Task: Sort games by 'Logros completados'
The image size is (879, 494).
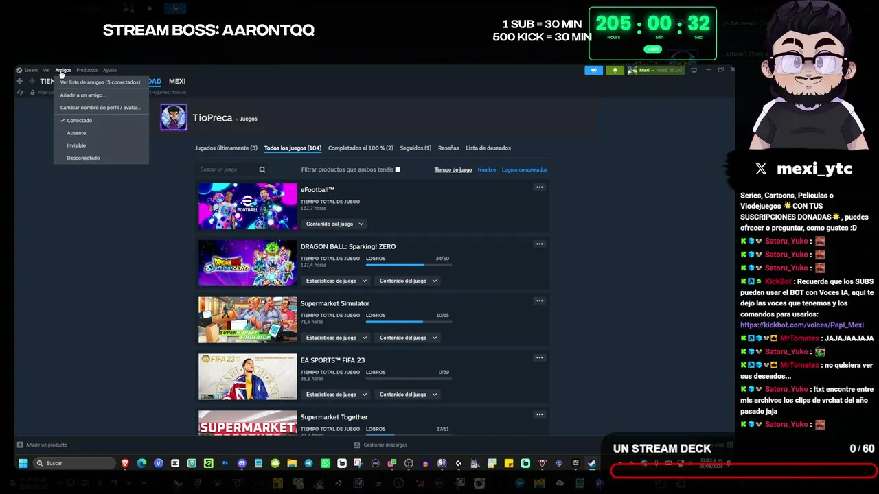Action: (525, 169)
